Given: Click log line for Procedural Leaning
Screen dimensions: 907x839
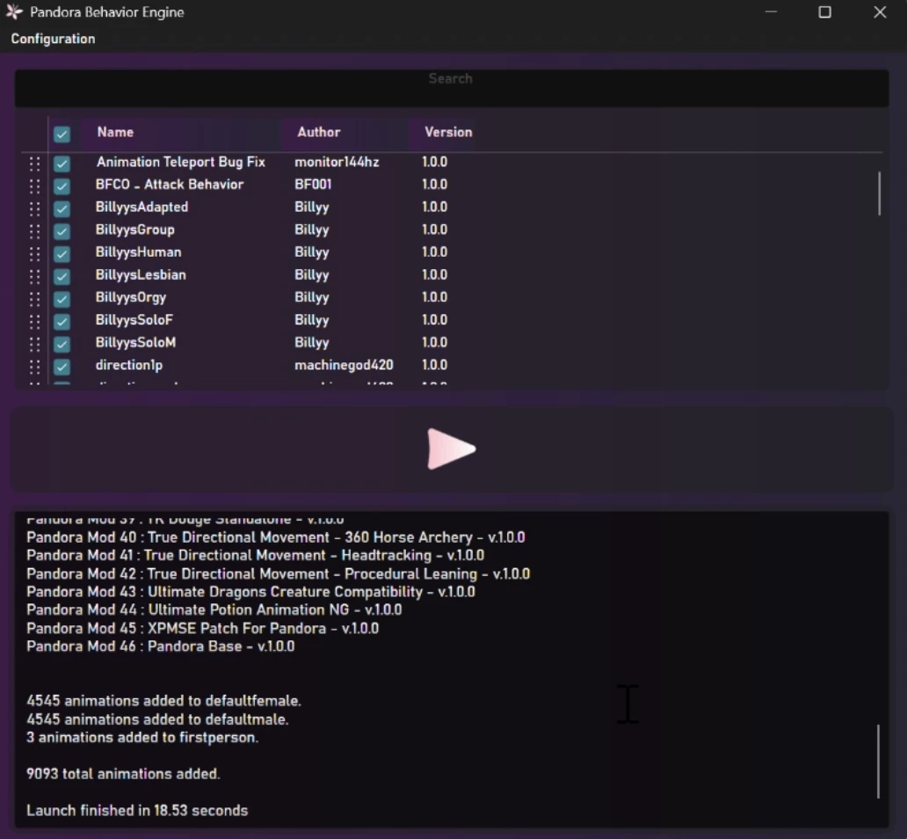Looking at the screenshot, I should coord(278,573).
